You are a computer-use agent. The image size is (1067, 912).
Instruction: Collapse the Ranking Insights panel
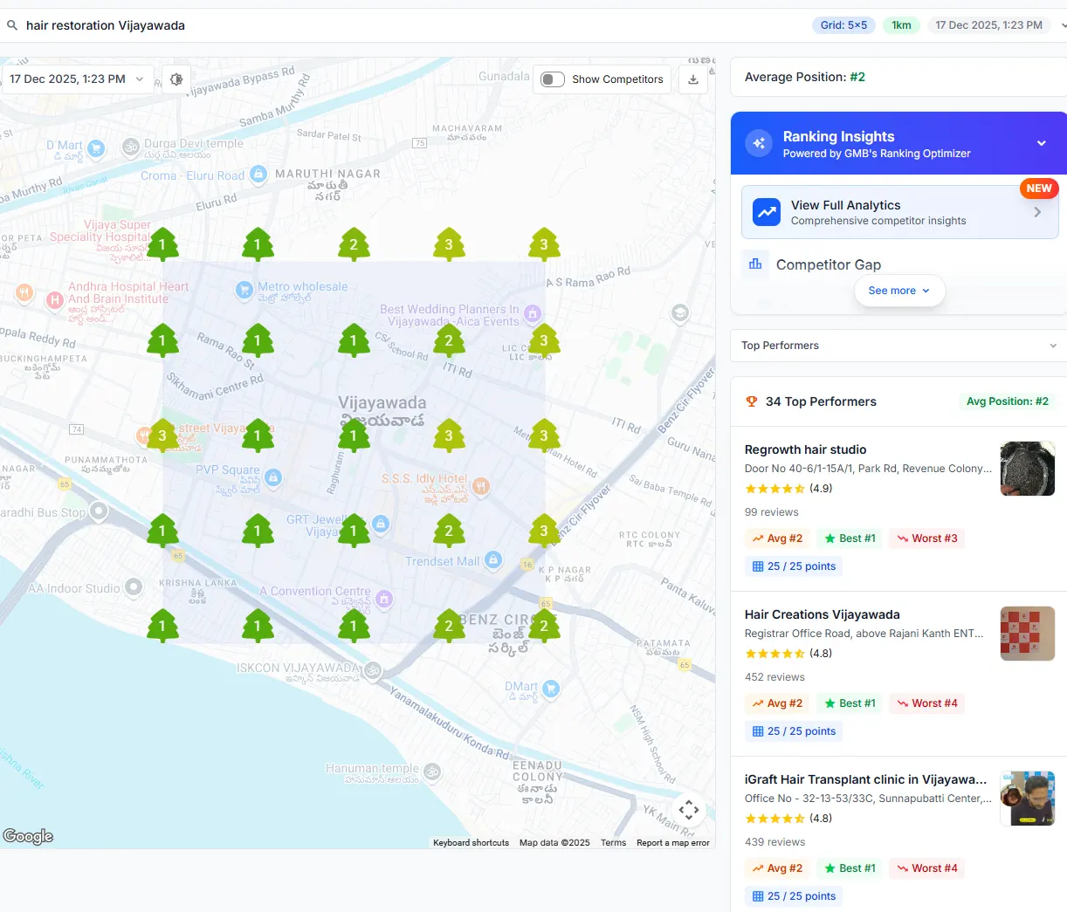(1041, 143)
